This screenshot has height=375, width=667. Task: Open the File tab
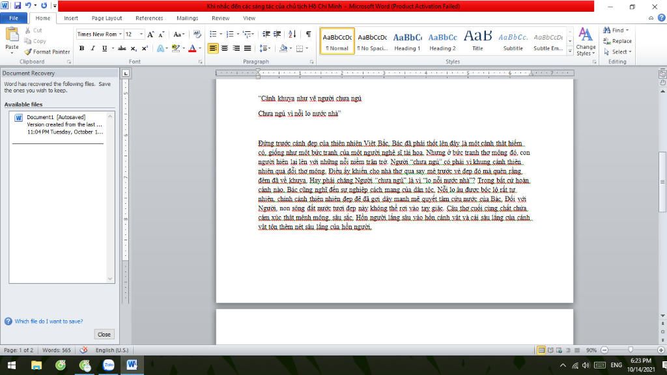(14, 18)
